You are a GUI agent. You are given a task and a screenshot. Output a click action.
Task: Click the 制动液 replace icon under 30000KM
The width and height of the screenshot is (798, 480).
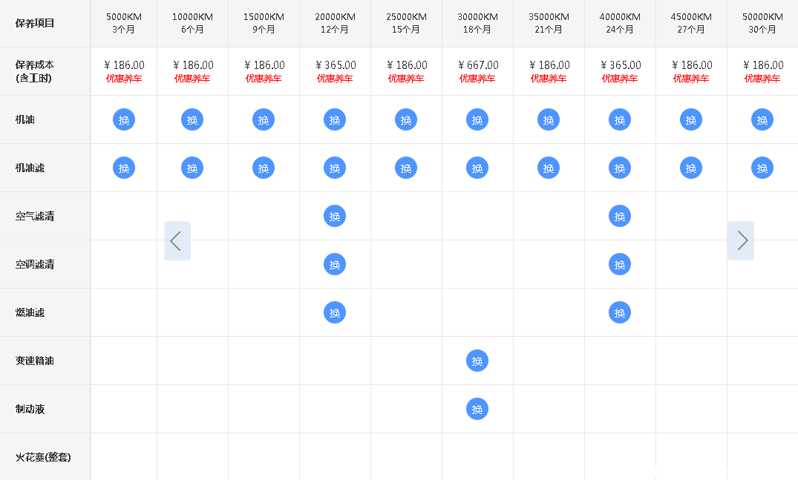tap(477, 409)
